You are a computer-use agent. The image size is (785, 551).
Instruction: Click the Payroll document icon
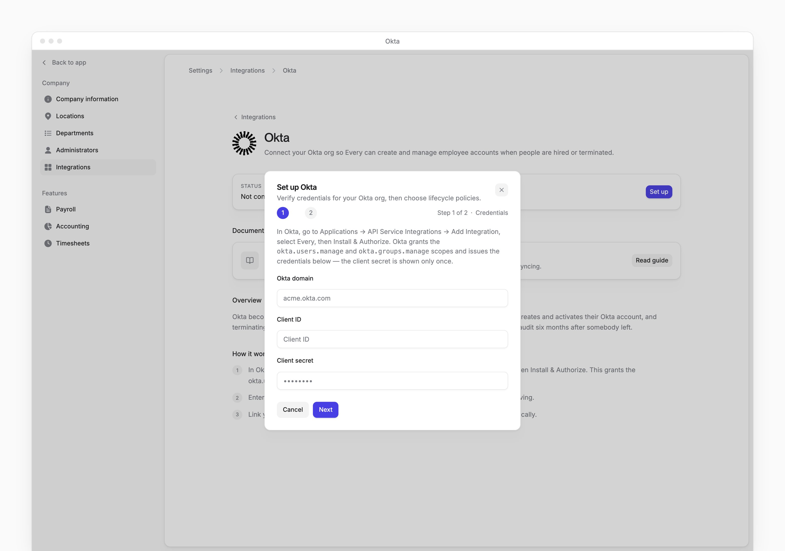(x=48, y=209)
